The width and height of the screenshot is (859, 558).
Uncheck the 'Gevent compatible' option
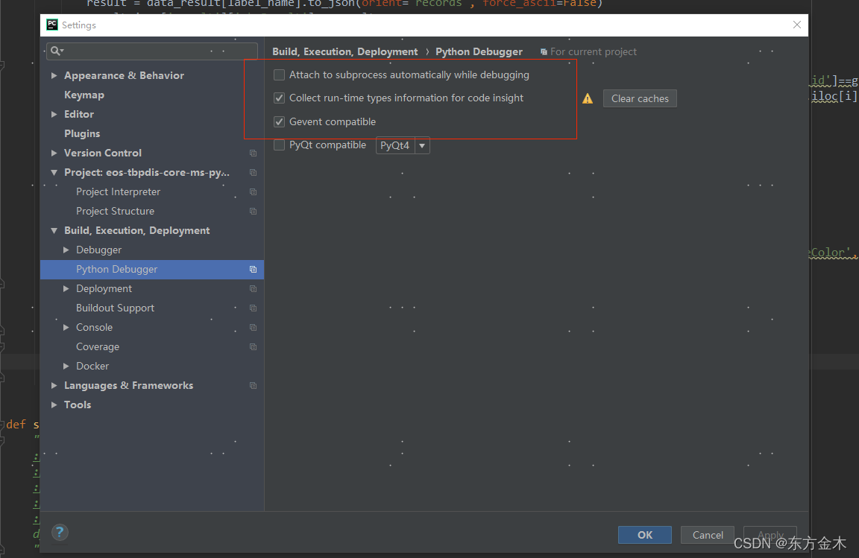tap(279, 121)
